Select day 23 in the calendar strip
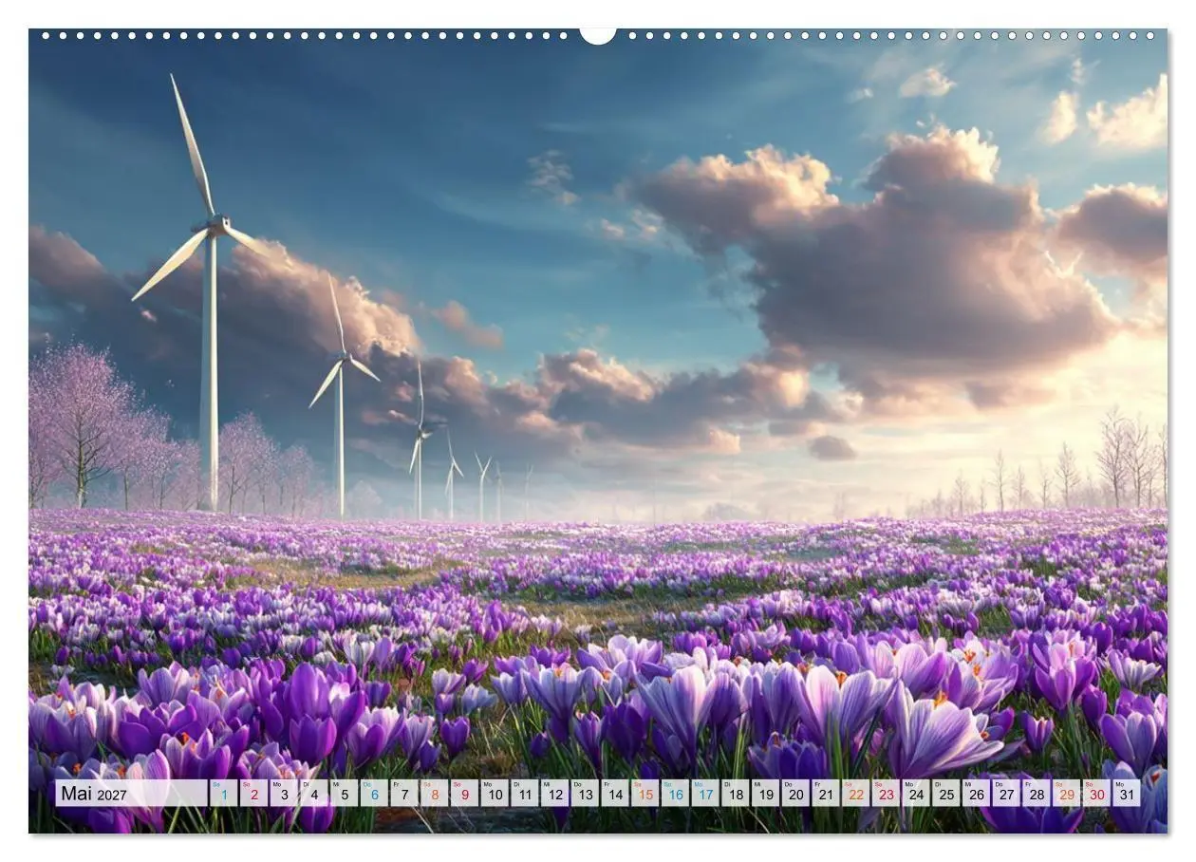 (886, 793)
